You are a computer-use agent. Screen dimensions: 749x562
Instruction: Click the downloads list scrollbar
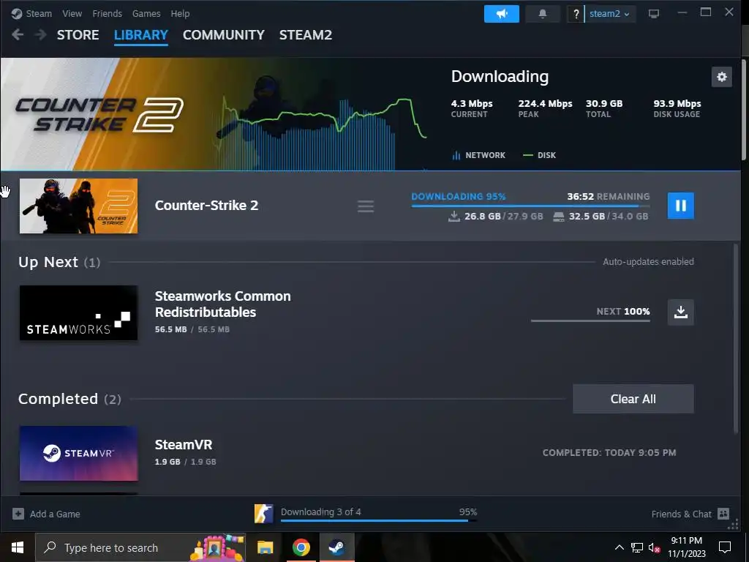pyautogui.click(x=735, y=338)
